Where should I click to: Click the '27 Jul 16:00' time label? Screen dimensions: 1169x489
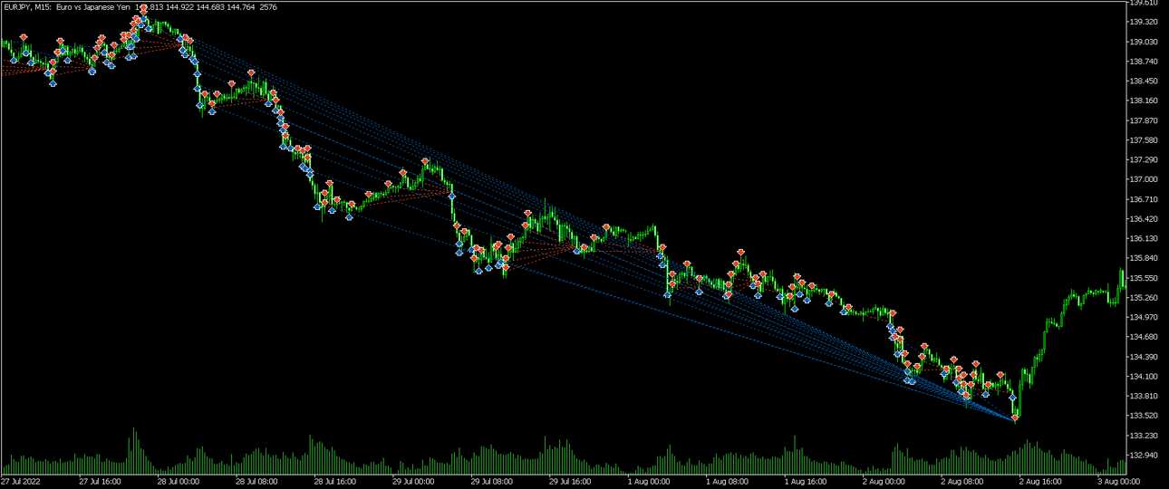click(100, 482)
